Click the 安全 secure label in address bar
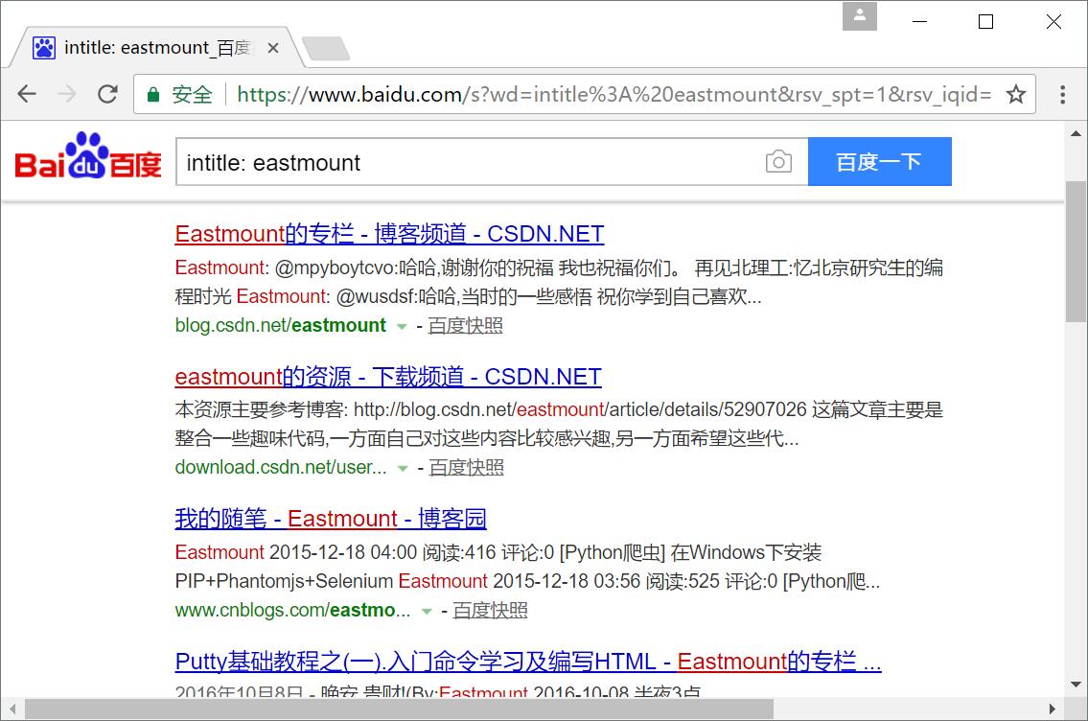Screen dimensions: 1088x721 click(193, 94)
